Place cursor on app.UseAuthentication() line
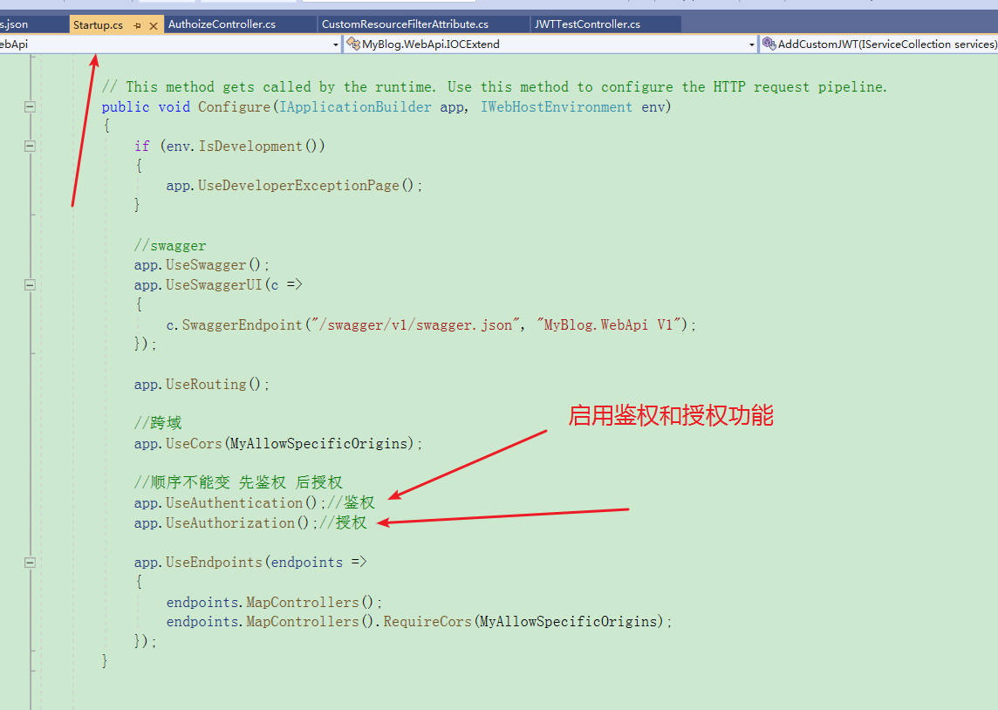 point(218,502)
